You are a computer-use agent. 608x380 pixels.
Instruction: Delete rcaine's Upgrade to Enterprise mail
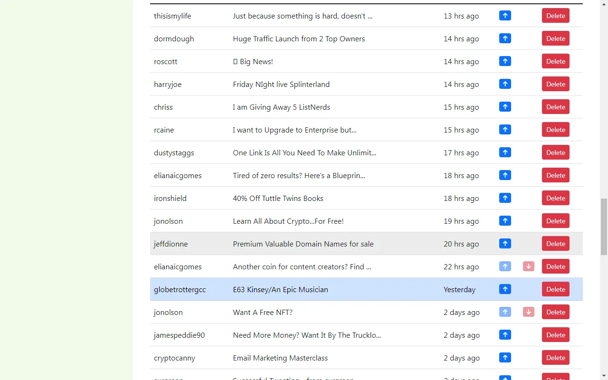[x=555, y=130]
